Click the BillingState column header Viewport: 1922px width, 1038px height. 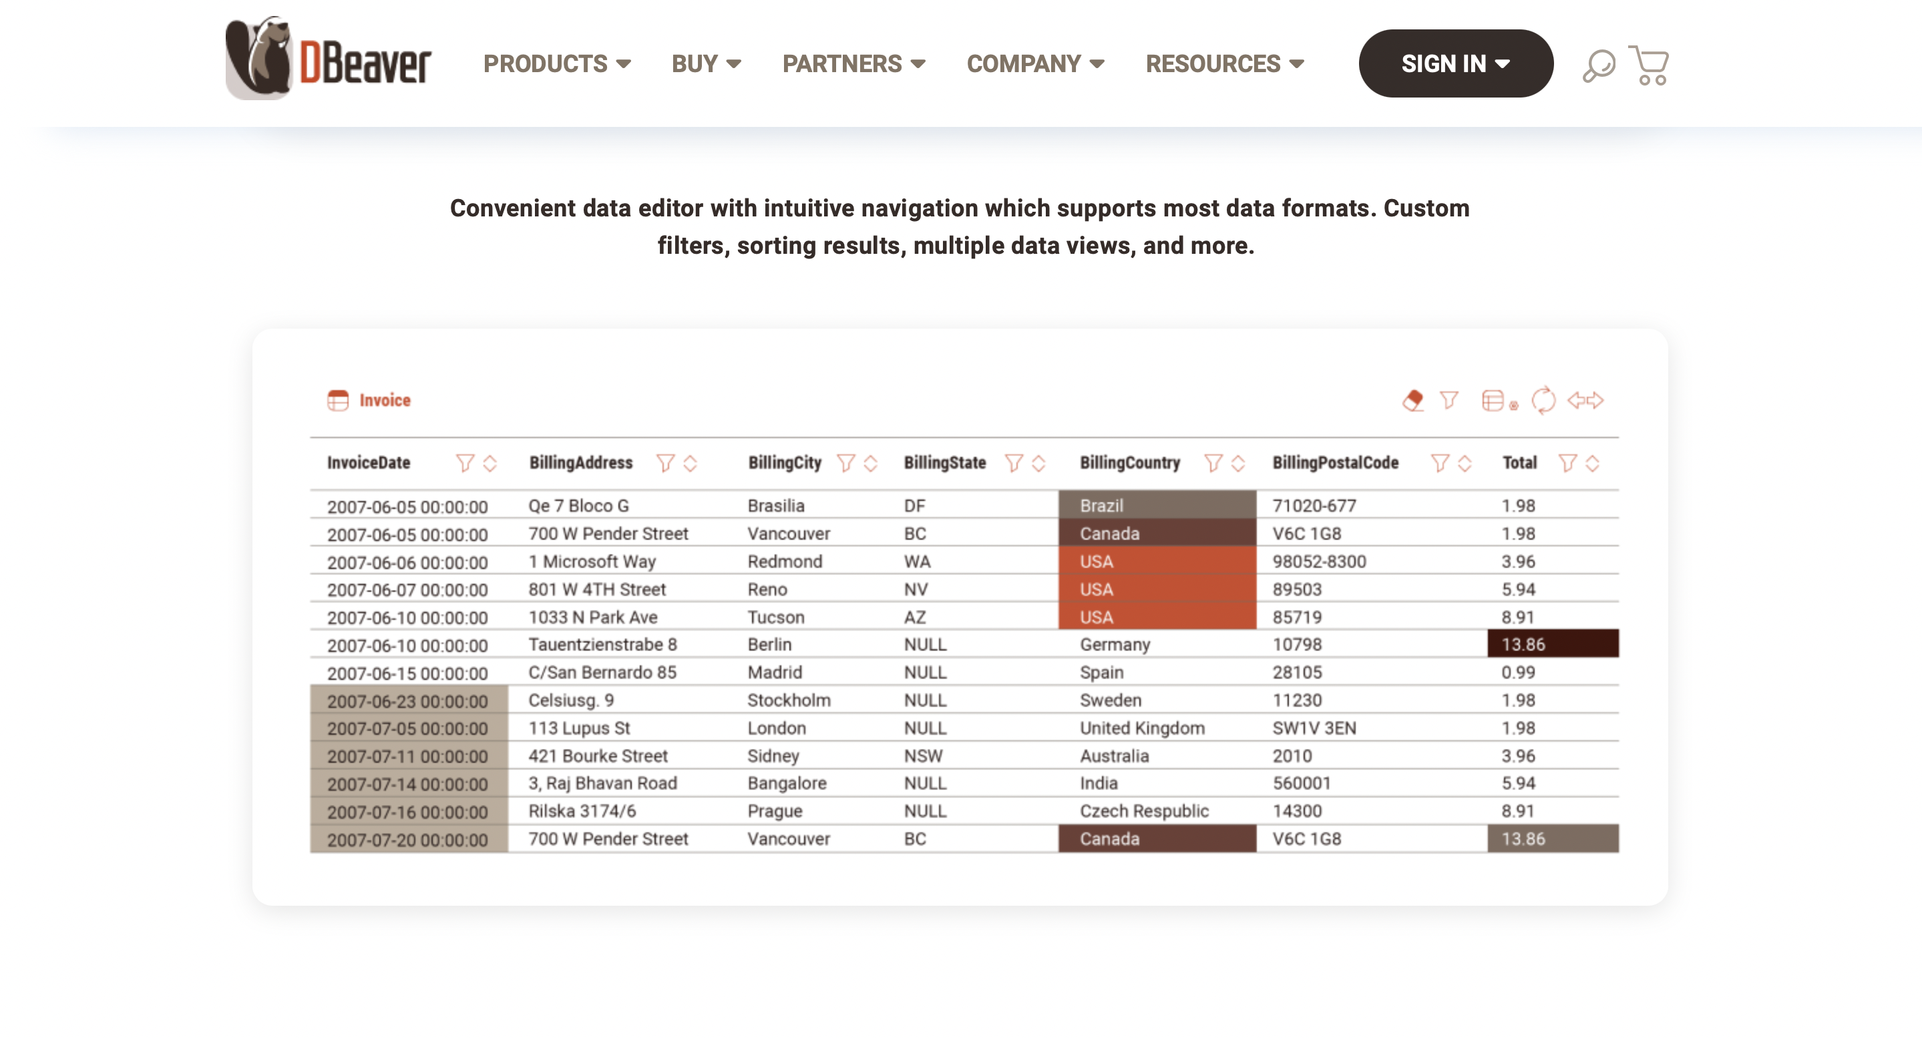tap(944, 463)
